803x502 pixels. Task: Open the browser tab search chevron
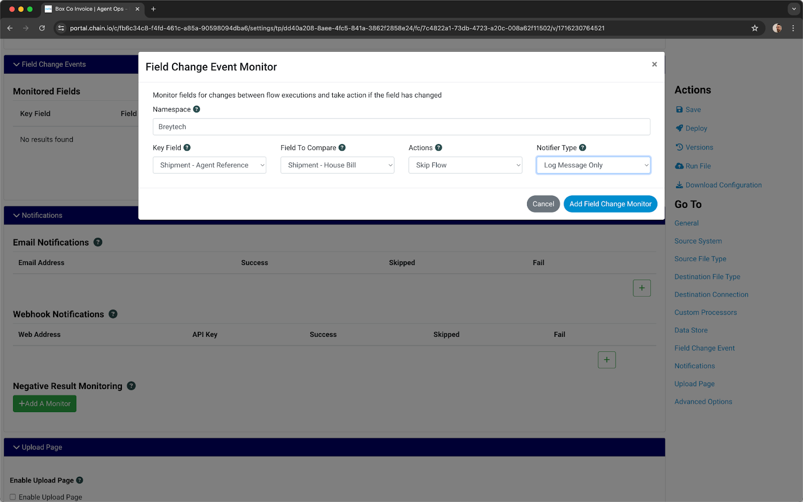(793, 9)
